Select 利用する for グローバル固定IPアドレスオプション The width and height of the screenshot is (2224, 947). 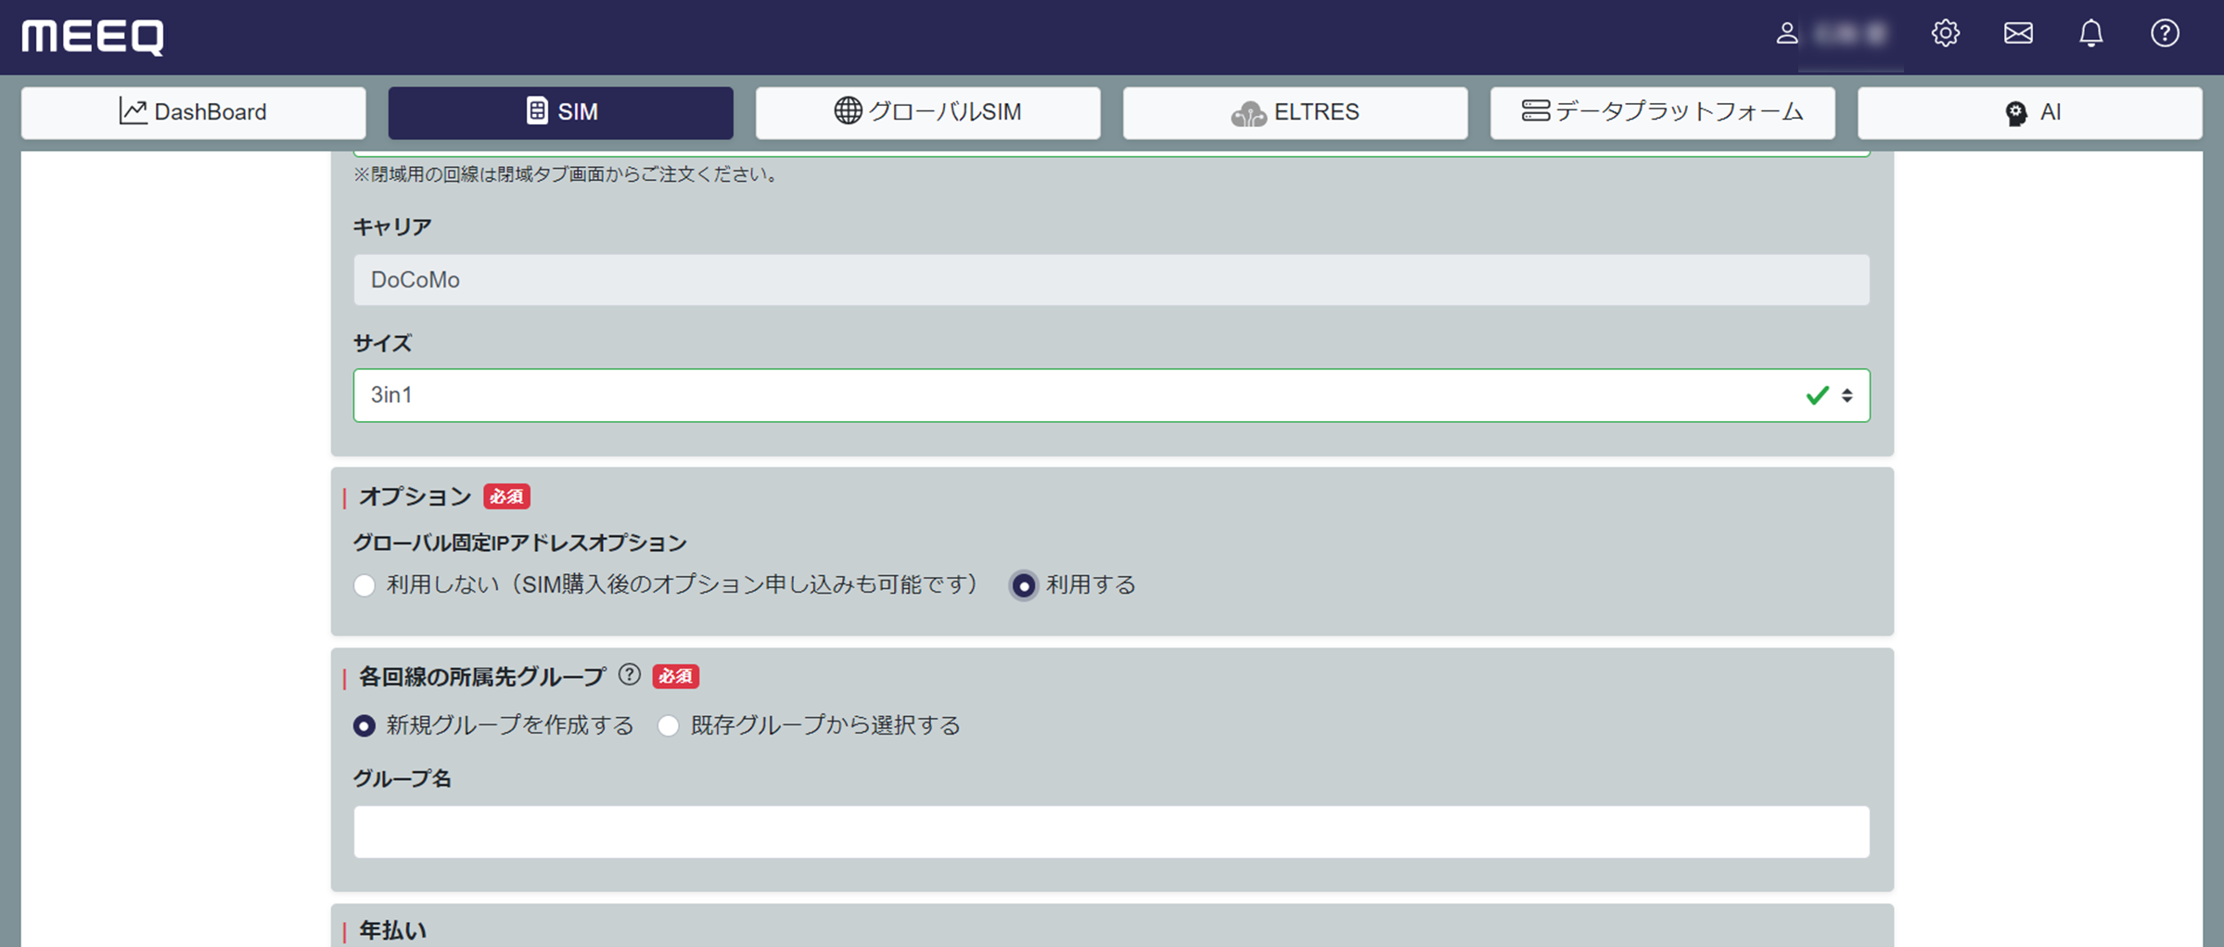pyautogui.click(x=1023, y=585)
